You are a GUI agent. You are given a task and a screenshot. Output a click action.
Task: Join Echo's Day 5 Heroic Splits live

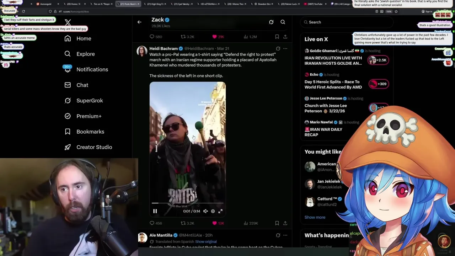333,84
